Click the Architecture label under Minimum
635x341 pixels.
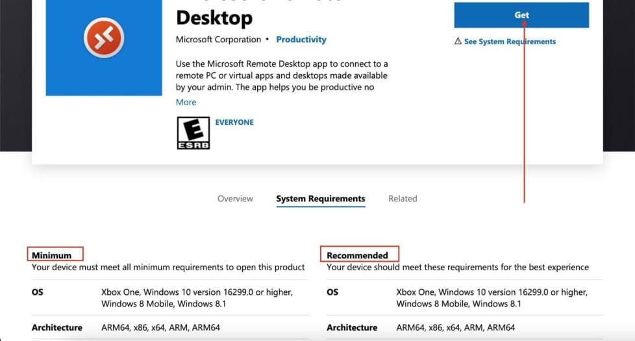(56, 327)
